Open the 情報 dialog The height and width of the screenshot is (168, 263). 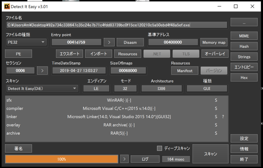click(x=244, y=149)
